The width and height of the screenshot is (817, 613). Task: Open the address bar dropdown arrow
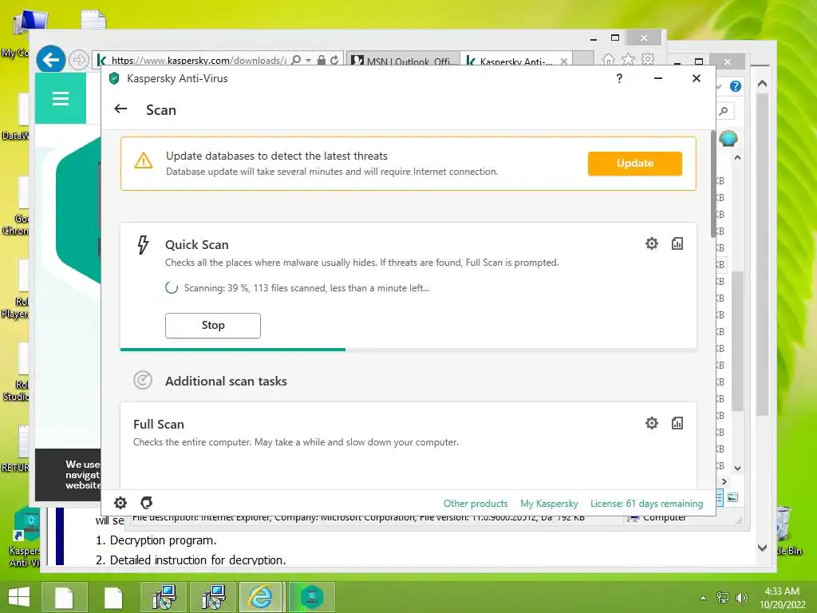click(x=309, y=61)
